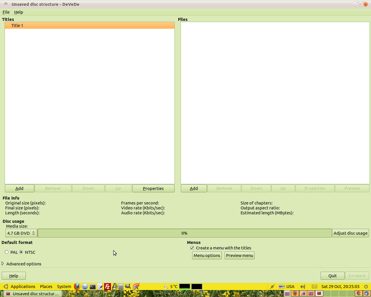Open the 4.7 GB DVD media size dropdown
The width and height of the screenshot is (371, 297).
click(x=21, y=233)
